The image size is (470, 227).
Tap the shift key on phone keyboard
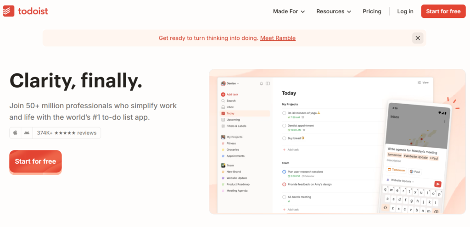click(386, 207)
